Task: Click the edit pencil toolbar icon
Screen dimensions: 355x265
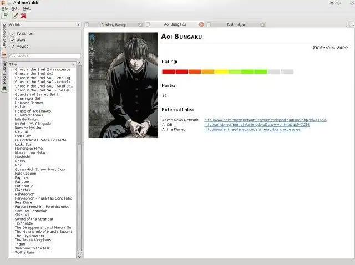Action: tap(15, 16)
